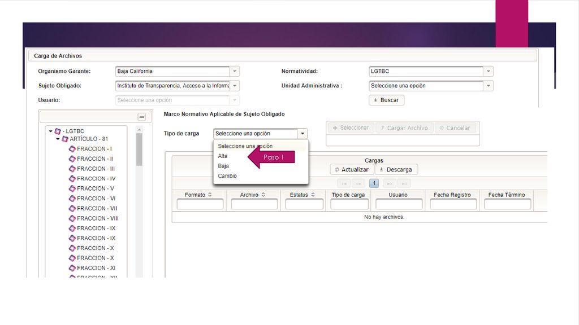The height and width of the screenshot is (325, 579).
Task: Click the Descarga button
Action: click(x=396, y=169)
